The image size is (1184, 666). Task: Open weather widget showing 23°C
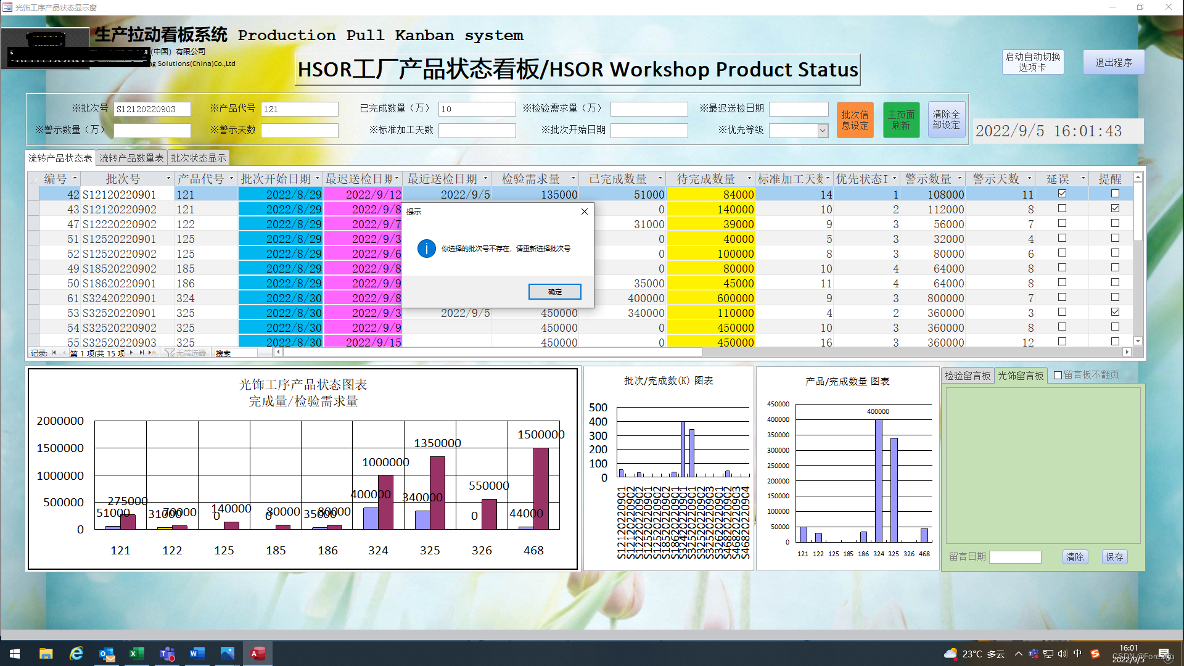(974, 654)
